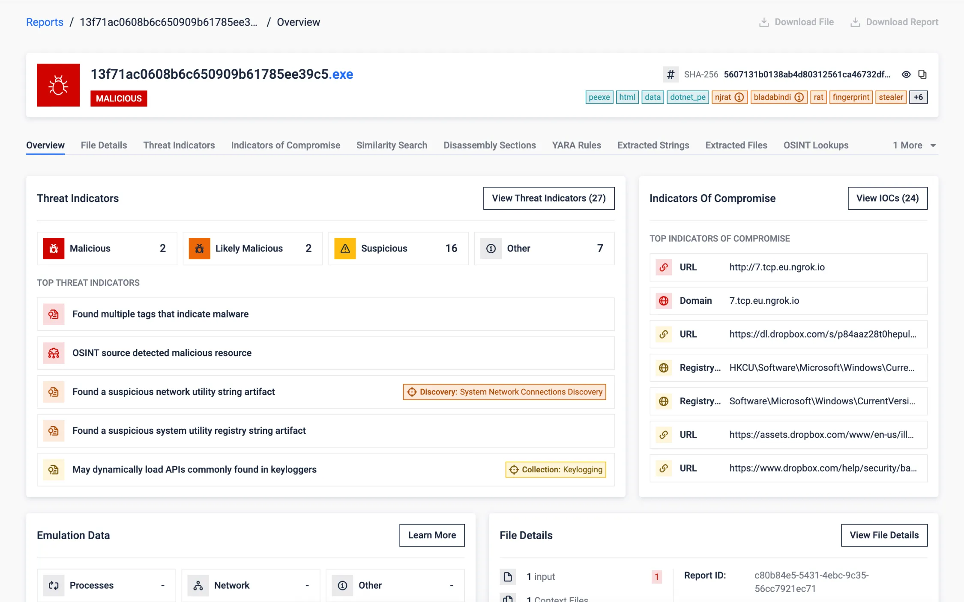Click the hash symbol icon beside SHA-256
The image size is (964, 602).
[x=671, y=74]
